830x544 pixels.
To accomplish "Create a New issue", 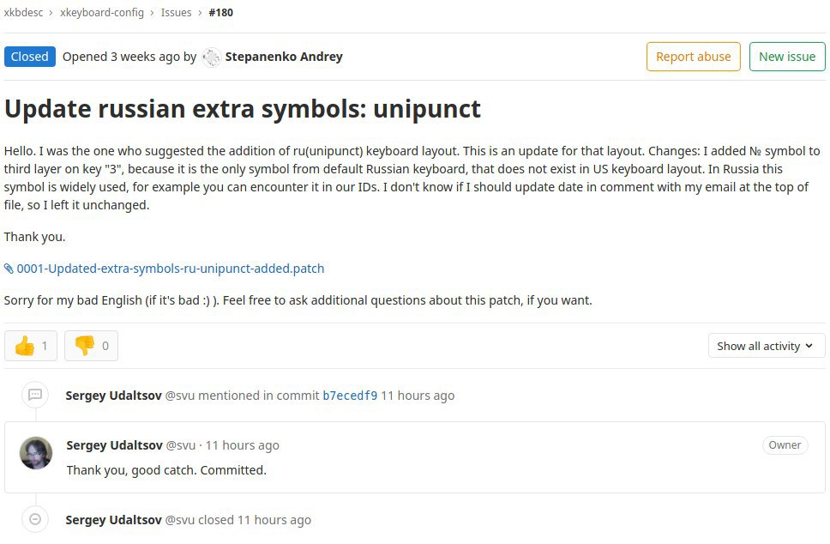I will pyautogui.click(x=787, y=57).
